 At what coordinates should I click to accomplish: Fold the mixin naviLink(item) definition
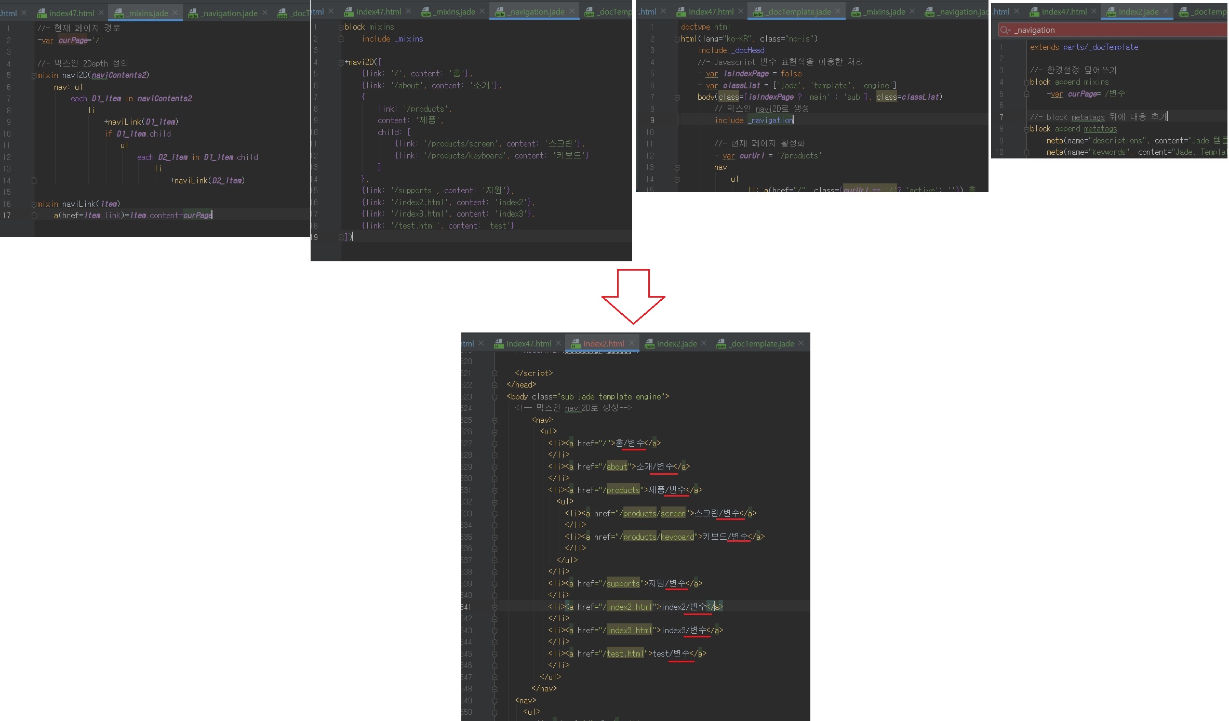[x=34, y=204]
